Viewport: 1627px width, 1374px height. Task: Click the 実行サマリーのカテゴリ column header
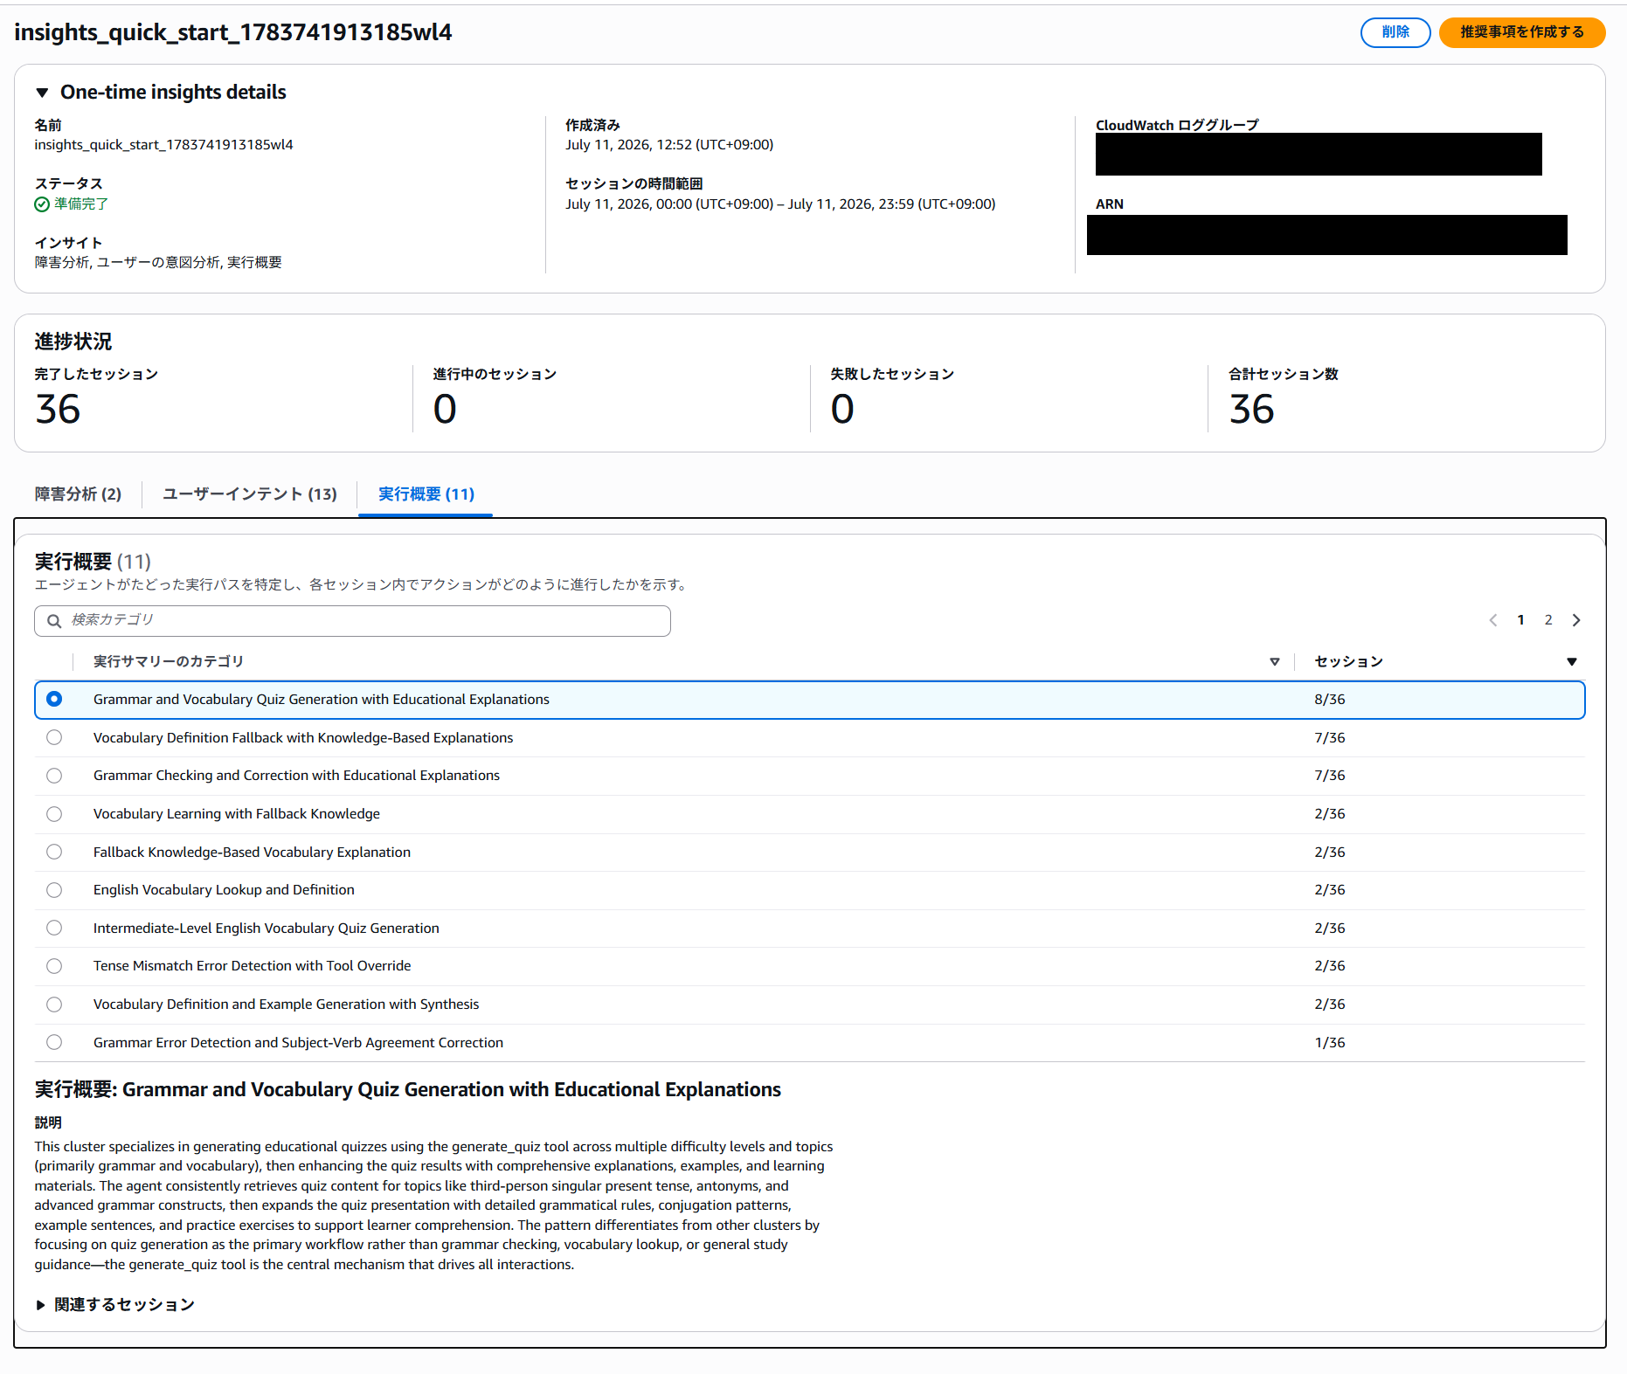169,662
